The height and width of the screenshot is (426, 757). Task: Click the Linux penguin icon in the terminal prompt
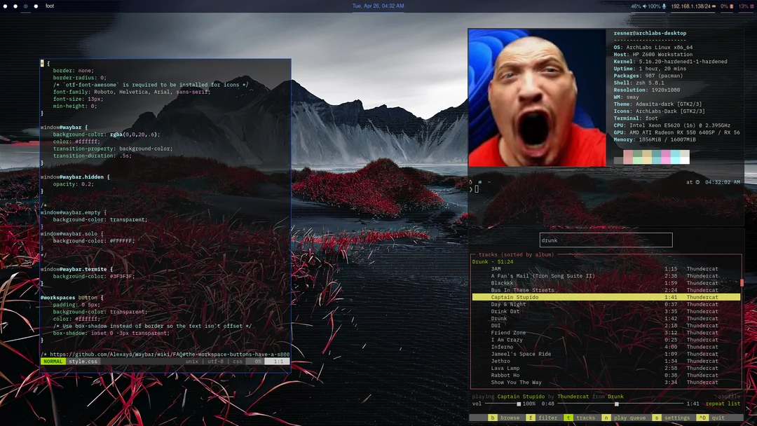pos(471,182)
